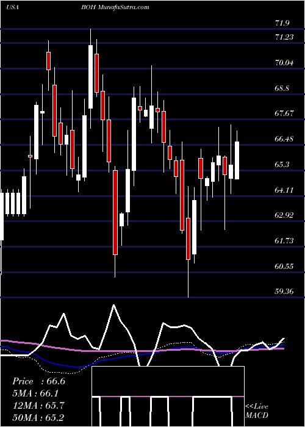Click the 65.3 price level label
Viewport: 305px width, 427px height.
click(282, 165)
